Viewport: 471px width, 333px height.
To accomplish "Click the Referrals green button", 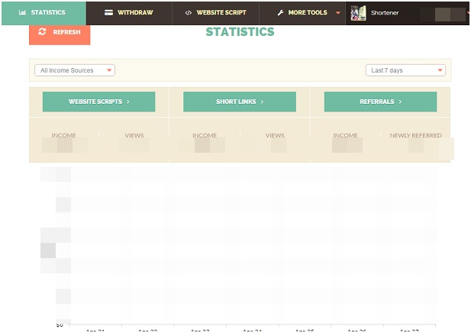I will [x=380, y=102].
